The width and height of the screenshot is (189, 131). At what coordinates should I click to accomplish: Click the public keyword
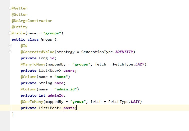tap(18, 40)
